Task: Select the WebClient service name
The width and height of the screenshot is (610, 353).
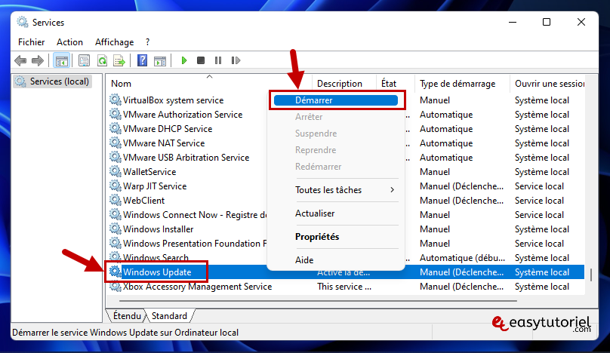Action: click(143, 201)
